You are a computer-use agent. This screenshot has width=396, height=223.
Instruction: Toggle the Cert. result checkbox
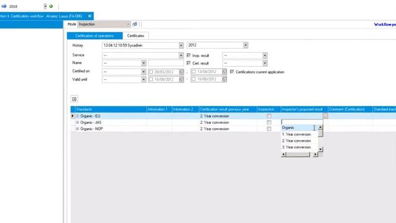[x=188, y=63]
